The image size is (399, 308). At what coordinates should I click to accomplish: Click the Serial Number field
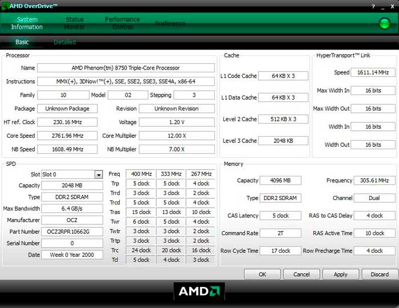pyautogui.click(x=72, y=243)
